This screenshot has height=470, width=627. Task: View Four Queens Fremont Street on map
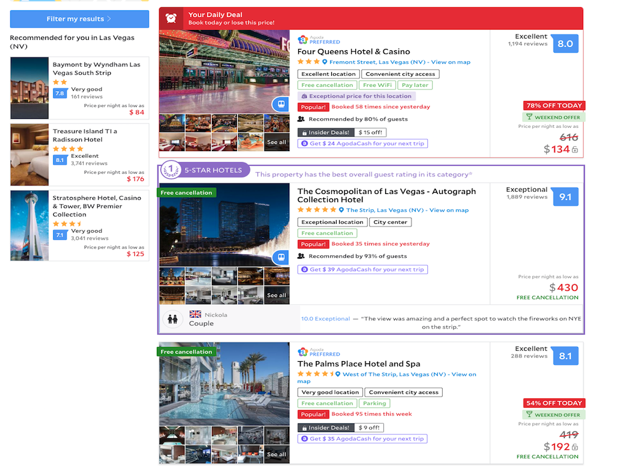[x=400, y=62]
